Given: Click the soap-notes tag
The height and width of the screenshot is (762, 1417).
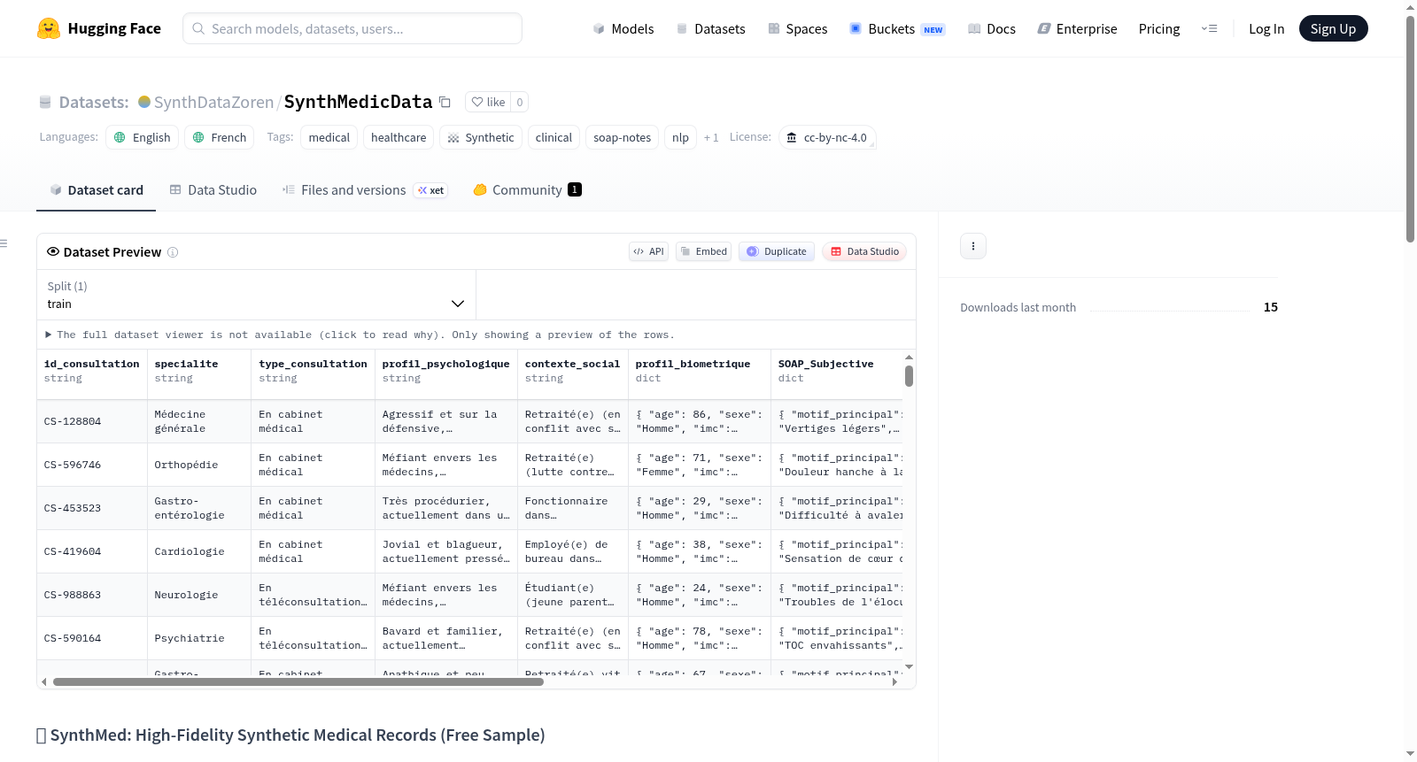Looking at the screenshot, I should click(x=622, y=137).
